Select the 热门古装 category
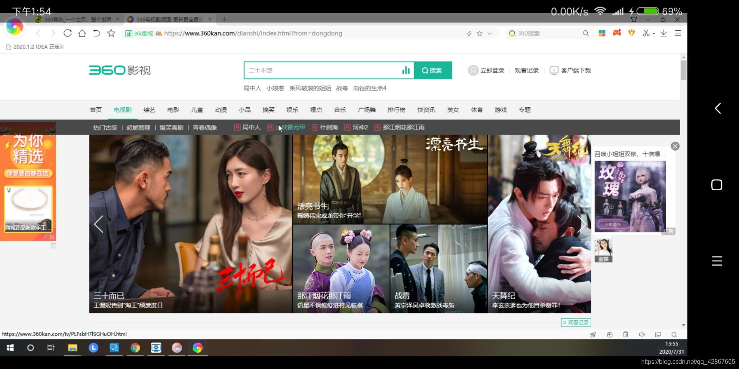The width and height of the screenshot is (739, 369). tap(105, 128)
